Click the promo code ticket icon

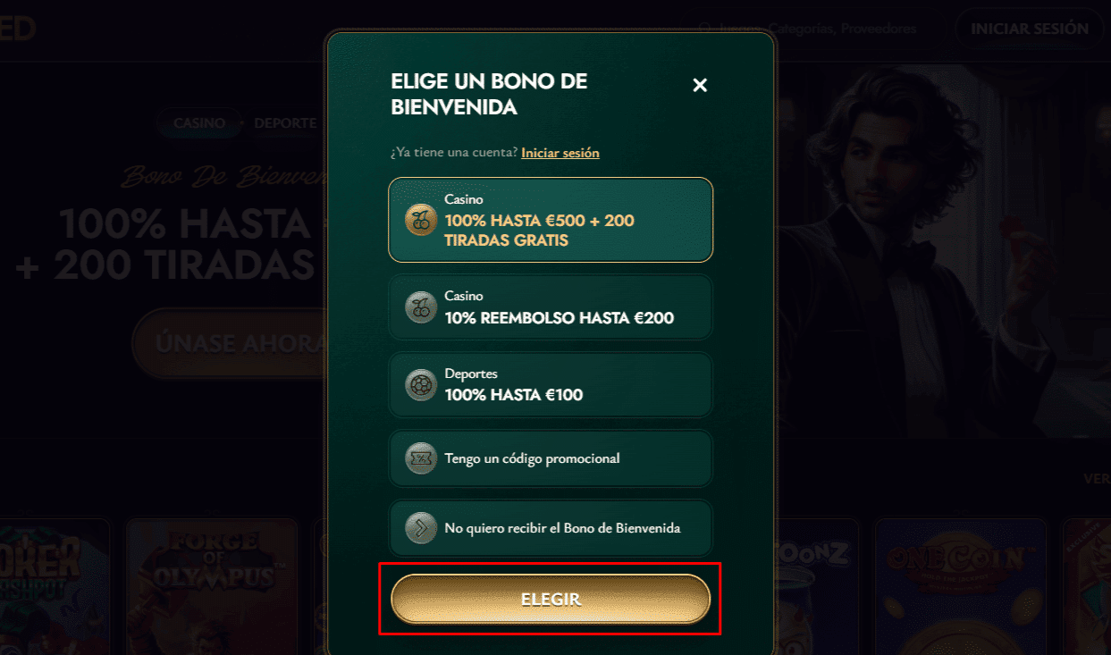tap(421, 458)
